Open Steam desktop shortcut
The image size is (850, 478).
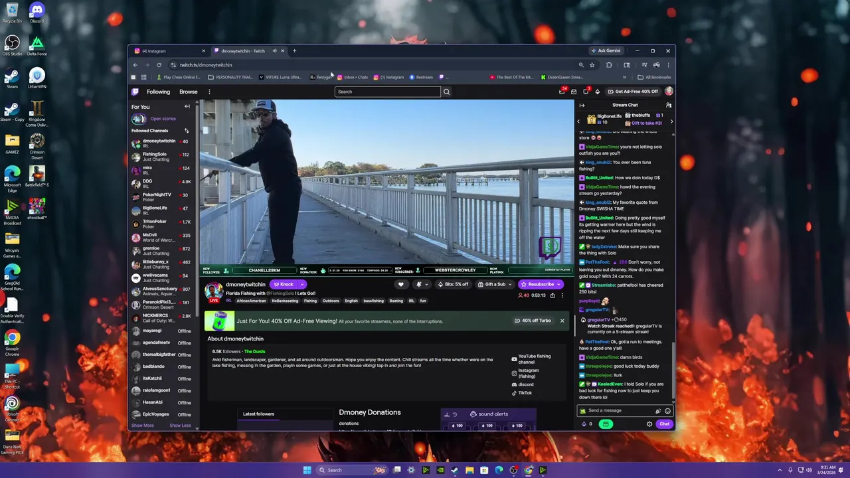click(x=12, y=78)
